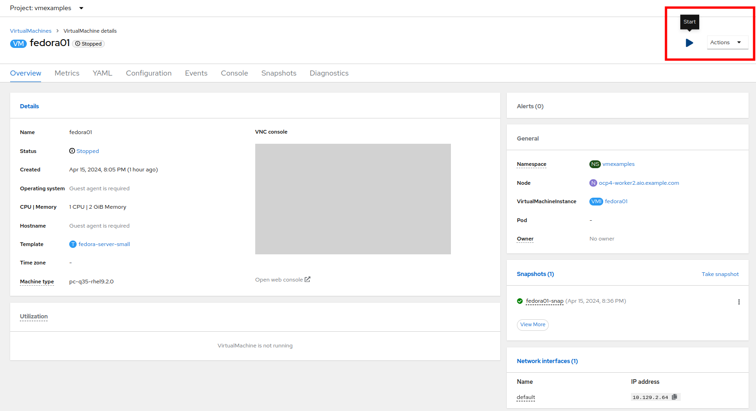Click the VMI badge icon
Viewport: 756px width, 411px height.
coord(596,201)
